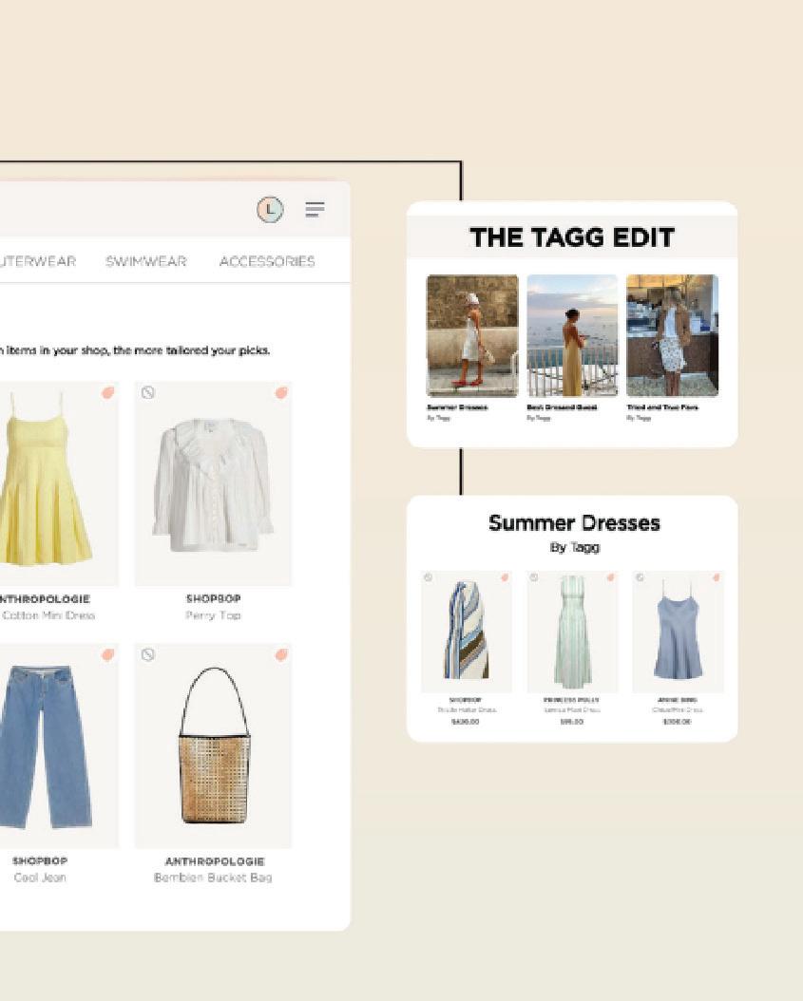Image resolution: width=803 pixels, height=1001 pixels.
Task: Open the Tried and True Favs photo
Action: 672,336
